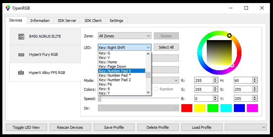
Task: Decrease G value with down stepper
Action: [215, 91]
